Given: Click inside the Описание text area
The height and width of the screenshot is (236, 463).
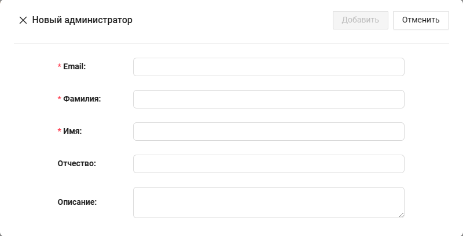Looking at the screenshot, I should (x=269, y=202).
